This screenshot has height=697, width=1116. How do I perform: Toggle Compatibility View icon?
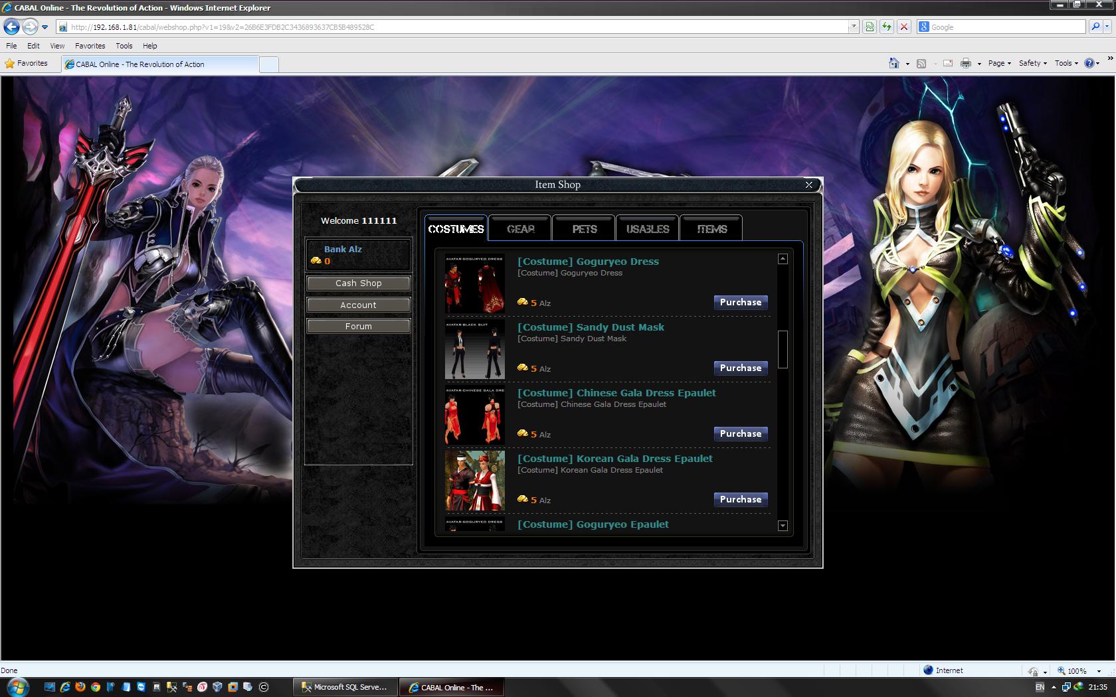870,27
